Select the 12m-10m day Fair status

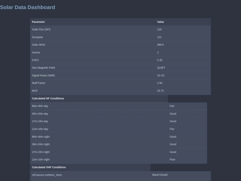[172, 129]
